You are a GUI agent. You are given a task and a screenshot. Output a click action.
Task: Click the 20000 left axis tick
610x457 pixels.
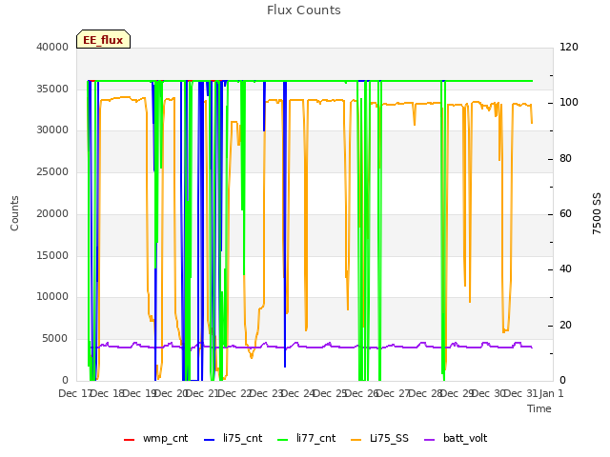point(52,213)
